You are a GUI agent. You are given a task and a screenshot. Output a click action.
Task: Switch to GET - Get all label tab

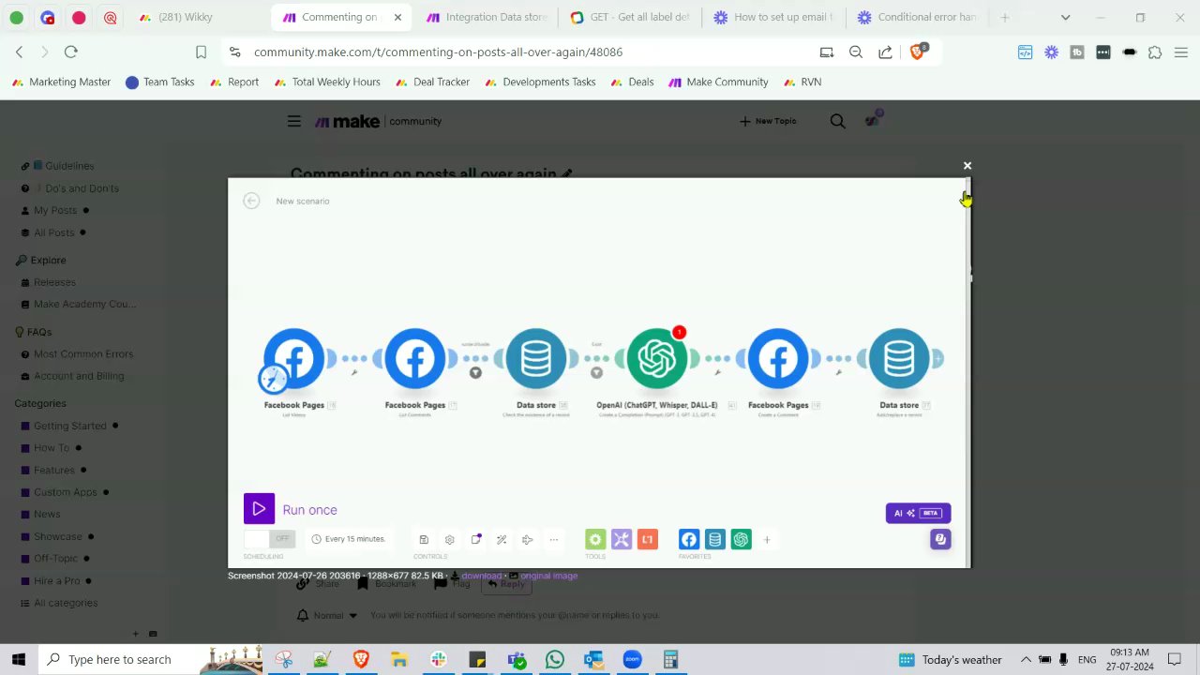[x=630, y=17]
